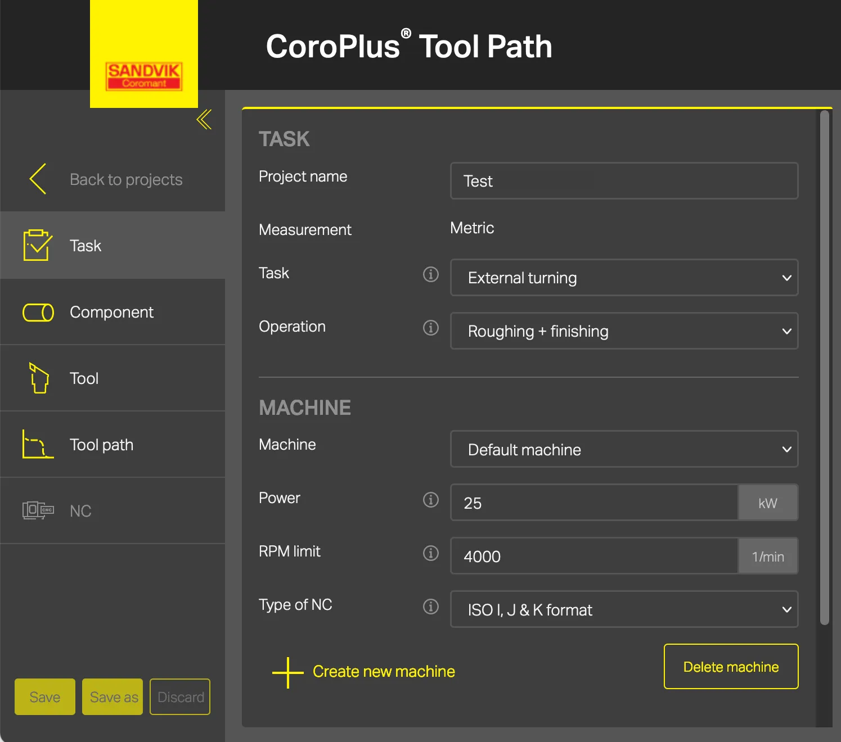Viewport: 841px width, 742px height.
Task: Expand the Operation dropdown
Action: (624, 331)
